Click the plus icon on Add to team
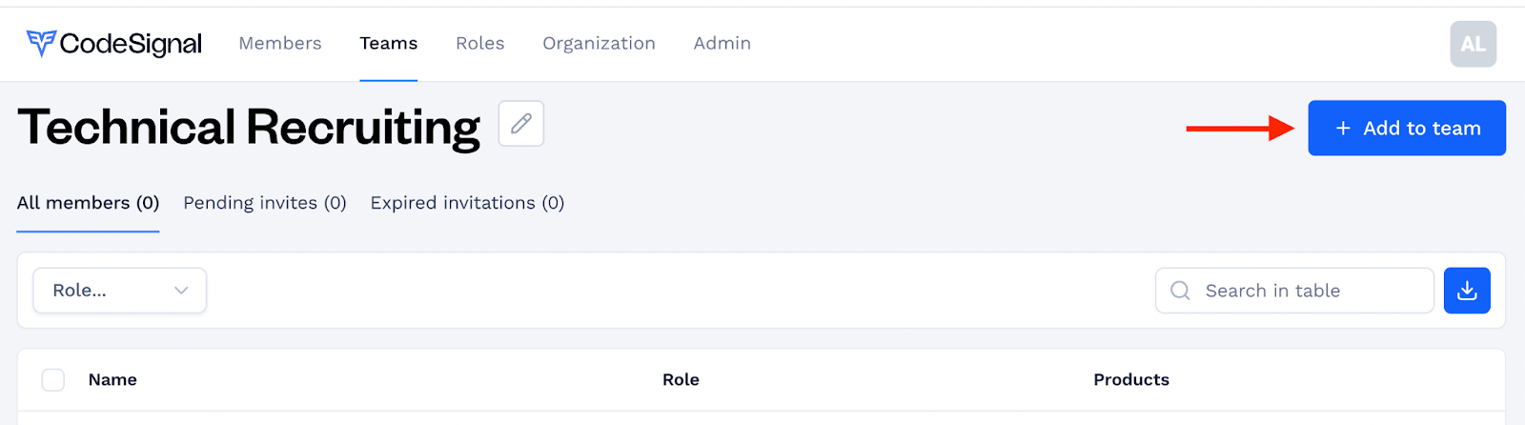The height and width of the screenshot is (425, 1525). [x=1343, y=128]
